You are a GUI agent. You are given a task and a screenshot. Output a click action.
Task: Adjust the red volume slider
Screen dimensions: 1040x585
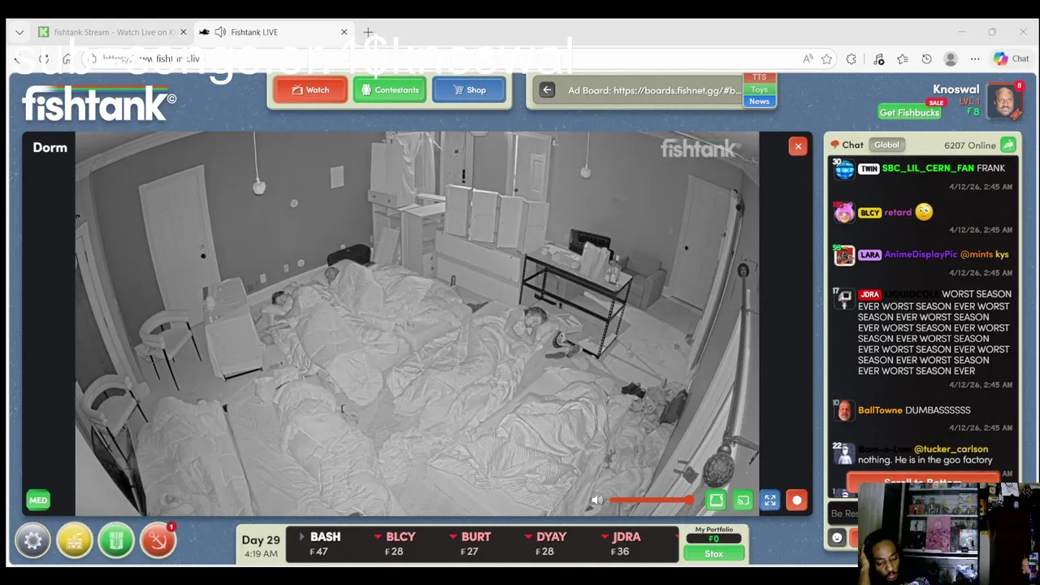click(651, 500)
